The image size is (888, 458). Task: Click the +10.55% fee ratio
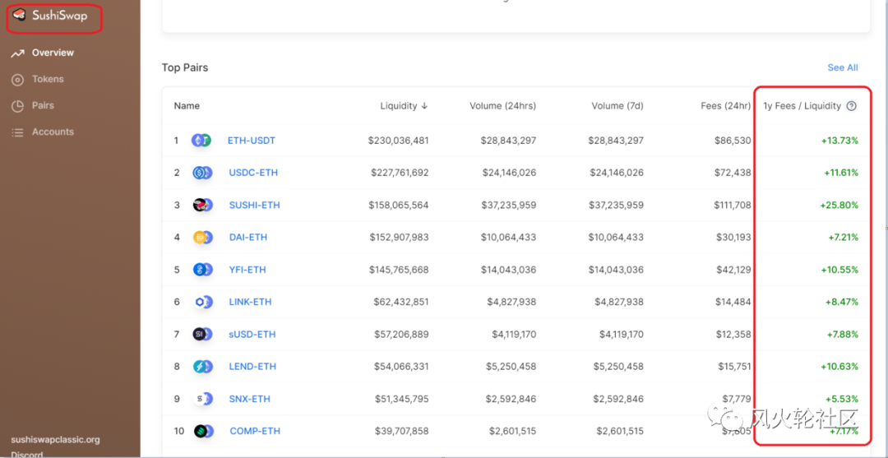pyautogui.click(x=839, y=270)
